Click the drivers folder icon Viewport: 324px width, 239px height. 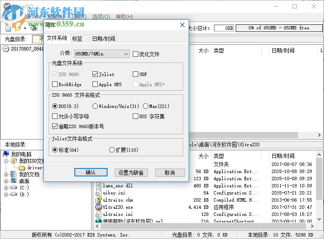point(22,168)
